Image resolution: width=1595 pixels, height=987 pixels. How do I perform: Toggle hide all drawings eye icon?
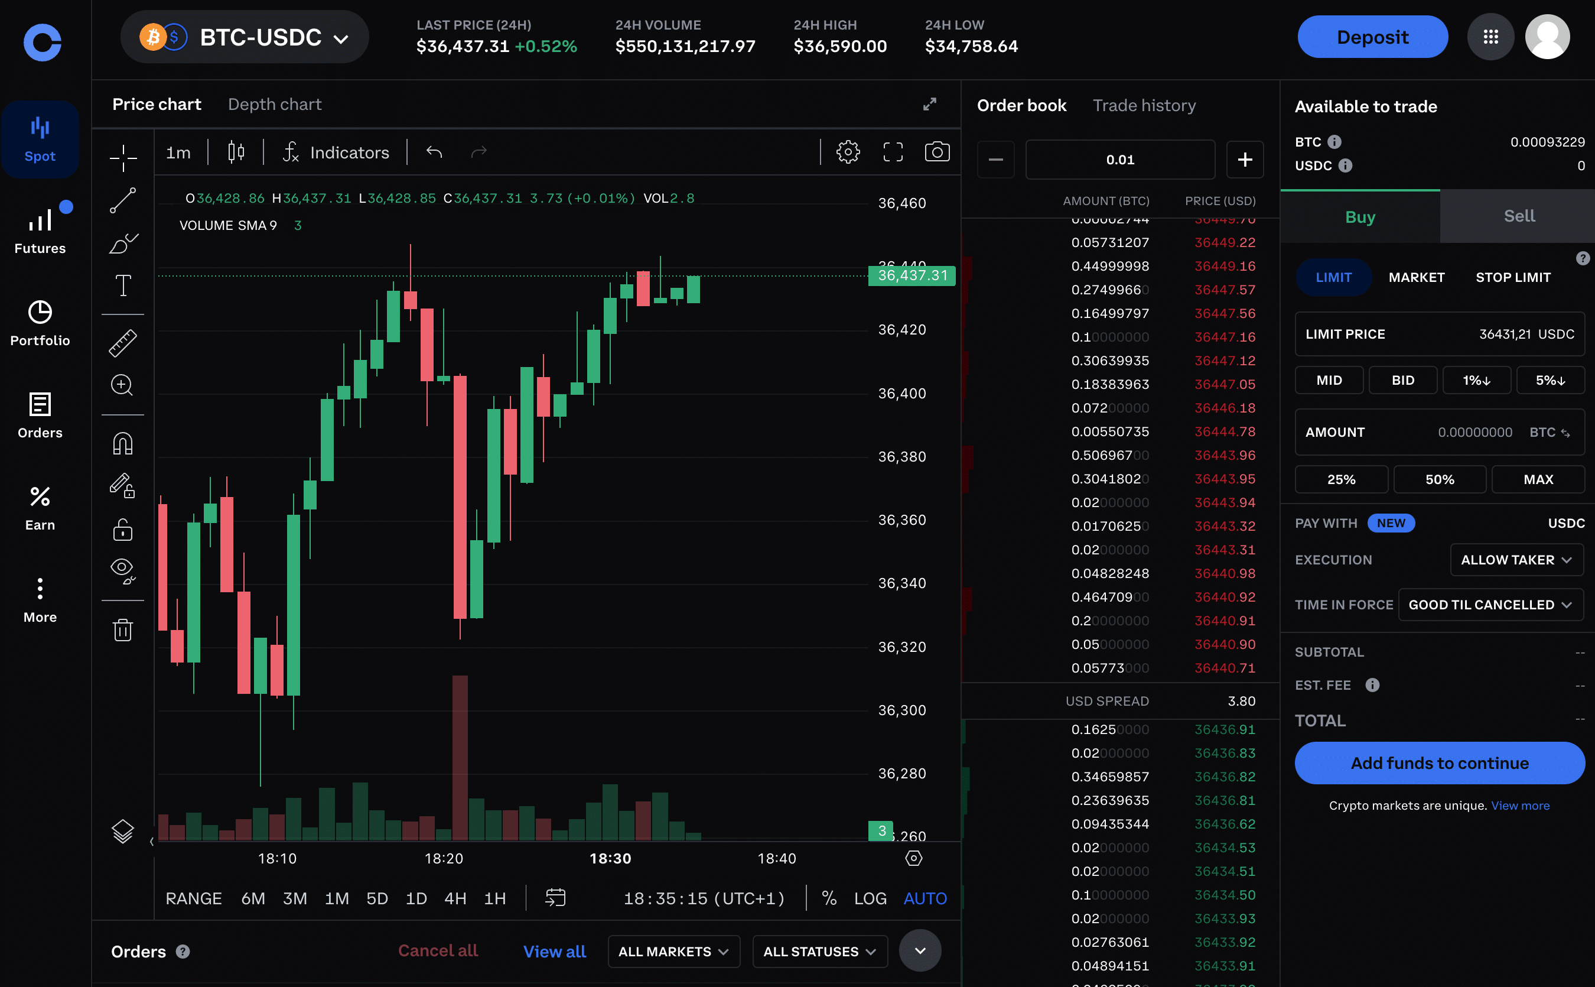[123, 570]
